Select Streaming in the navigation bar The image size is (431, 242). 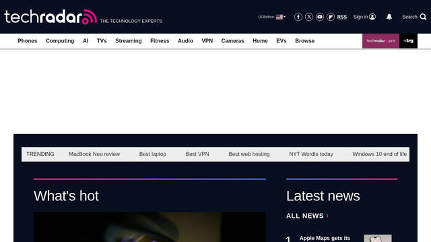(129, 41)
